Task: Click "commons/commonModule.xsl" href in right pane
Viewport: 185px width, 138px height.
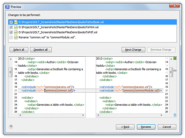Action: pyautogui.click(x=140, y=90)
